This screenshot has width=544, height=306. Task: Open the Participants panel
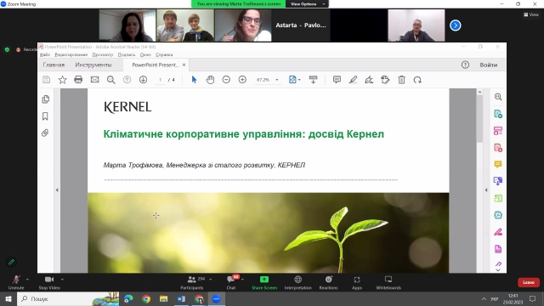point(192,282)
